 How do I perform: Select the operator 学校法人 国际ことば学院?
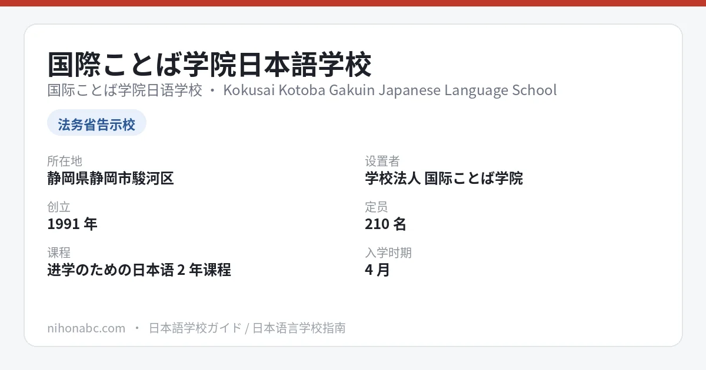click(444, 179)
